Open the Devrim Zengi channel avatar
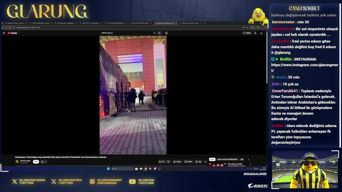The image size is (342, 192). click(x=17, y=162)
